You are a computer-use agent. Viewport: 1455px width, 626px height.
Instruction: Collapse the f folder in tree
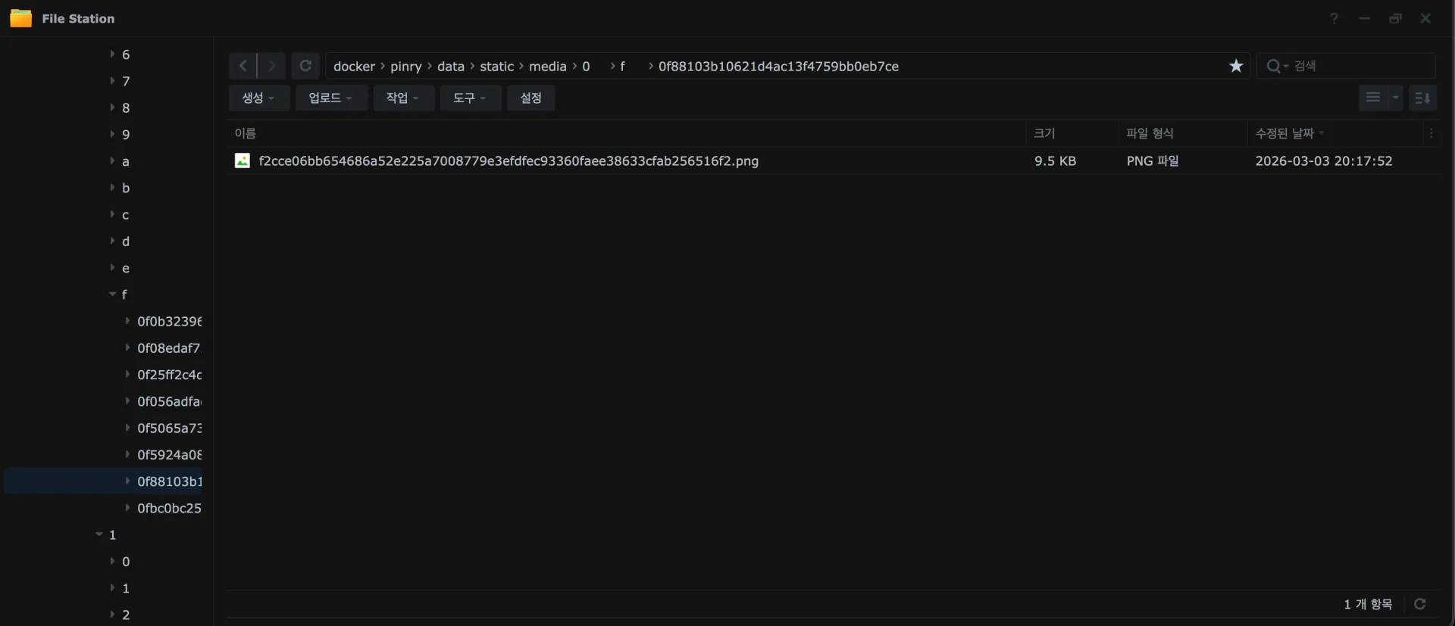pyautogui.click(x=112, y=294)
